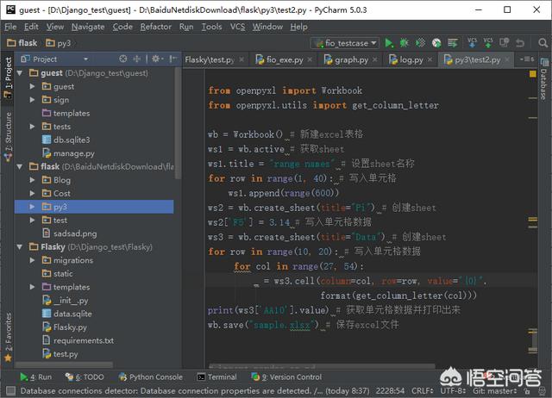
Task: Collapse the Flasky project root
Action: point(20,247)
